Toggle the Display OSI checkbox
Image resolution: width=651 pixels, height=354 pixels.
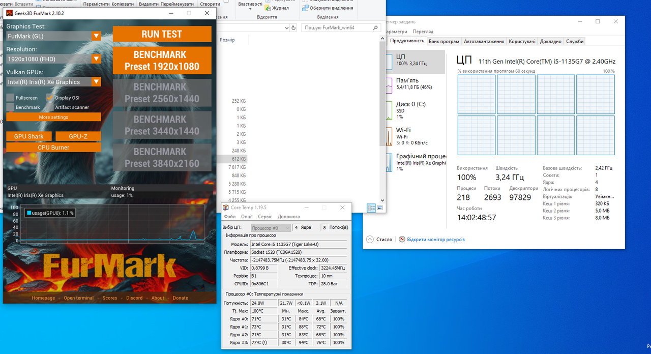pos(50,98)
